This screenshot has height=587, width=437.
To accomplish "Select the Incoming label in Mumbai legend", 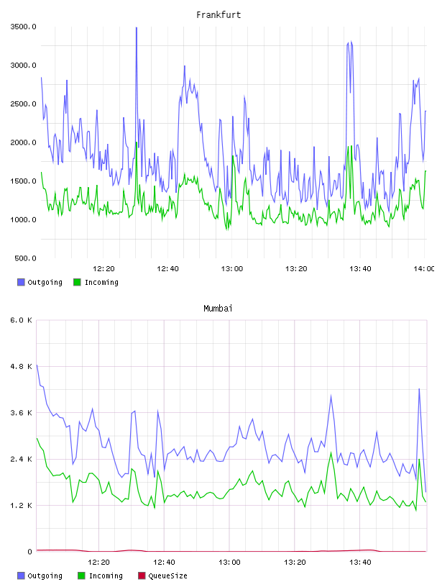I will click(x=106, y=576).
